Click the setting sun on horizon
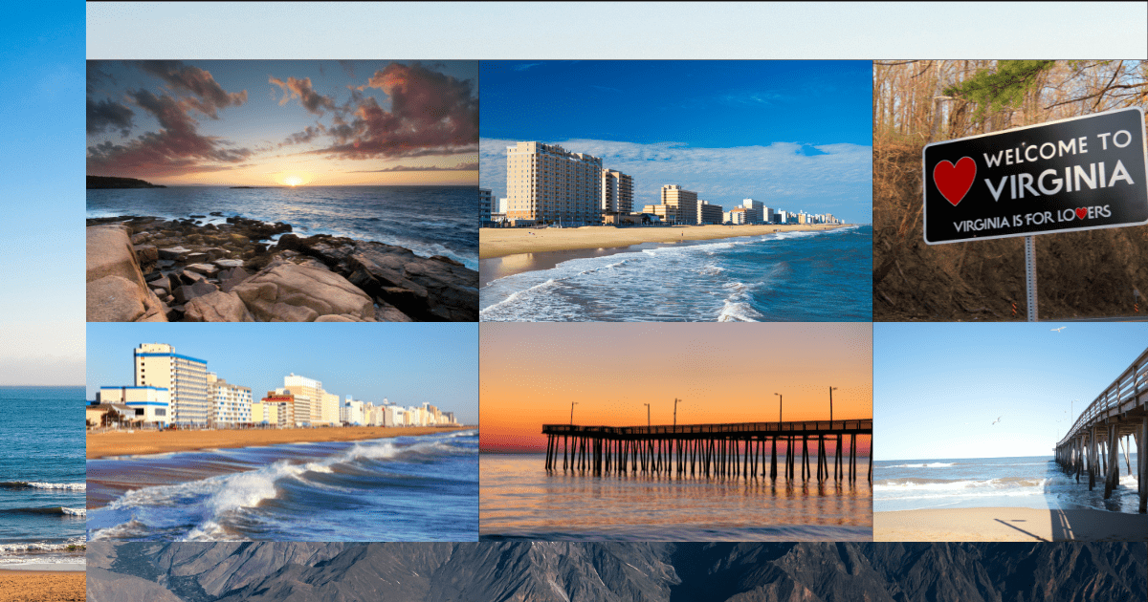Image resolution: width=1148 pixels, height=602 pixels. pos(293,180)
